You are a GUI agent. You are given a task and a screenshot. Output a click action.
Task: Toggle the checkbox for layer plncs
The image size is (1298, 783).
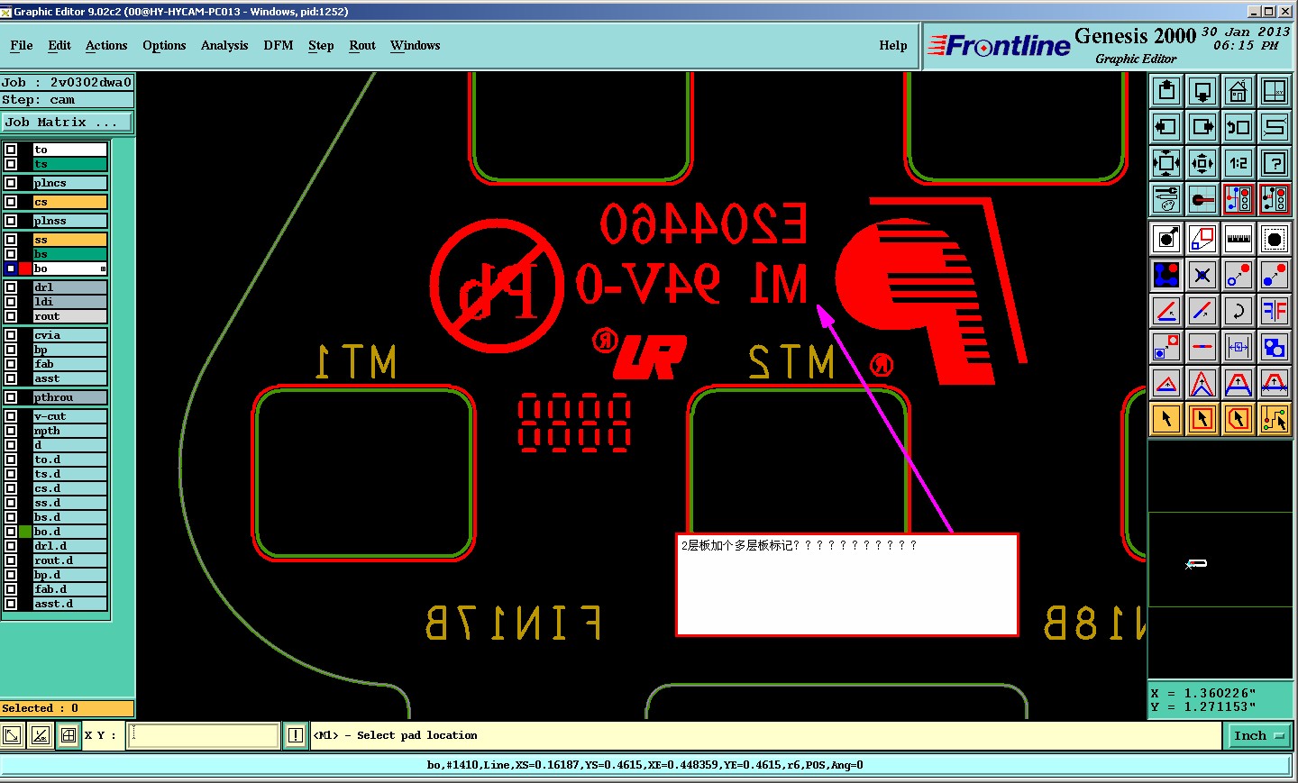[11, 183]
